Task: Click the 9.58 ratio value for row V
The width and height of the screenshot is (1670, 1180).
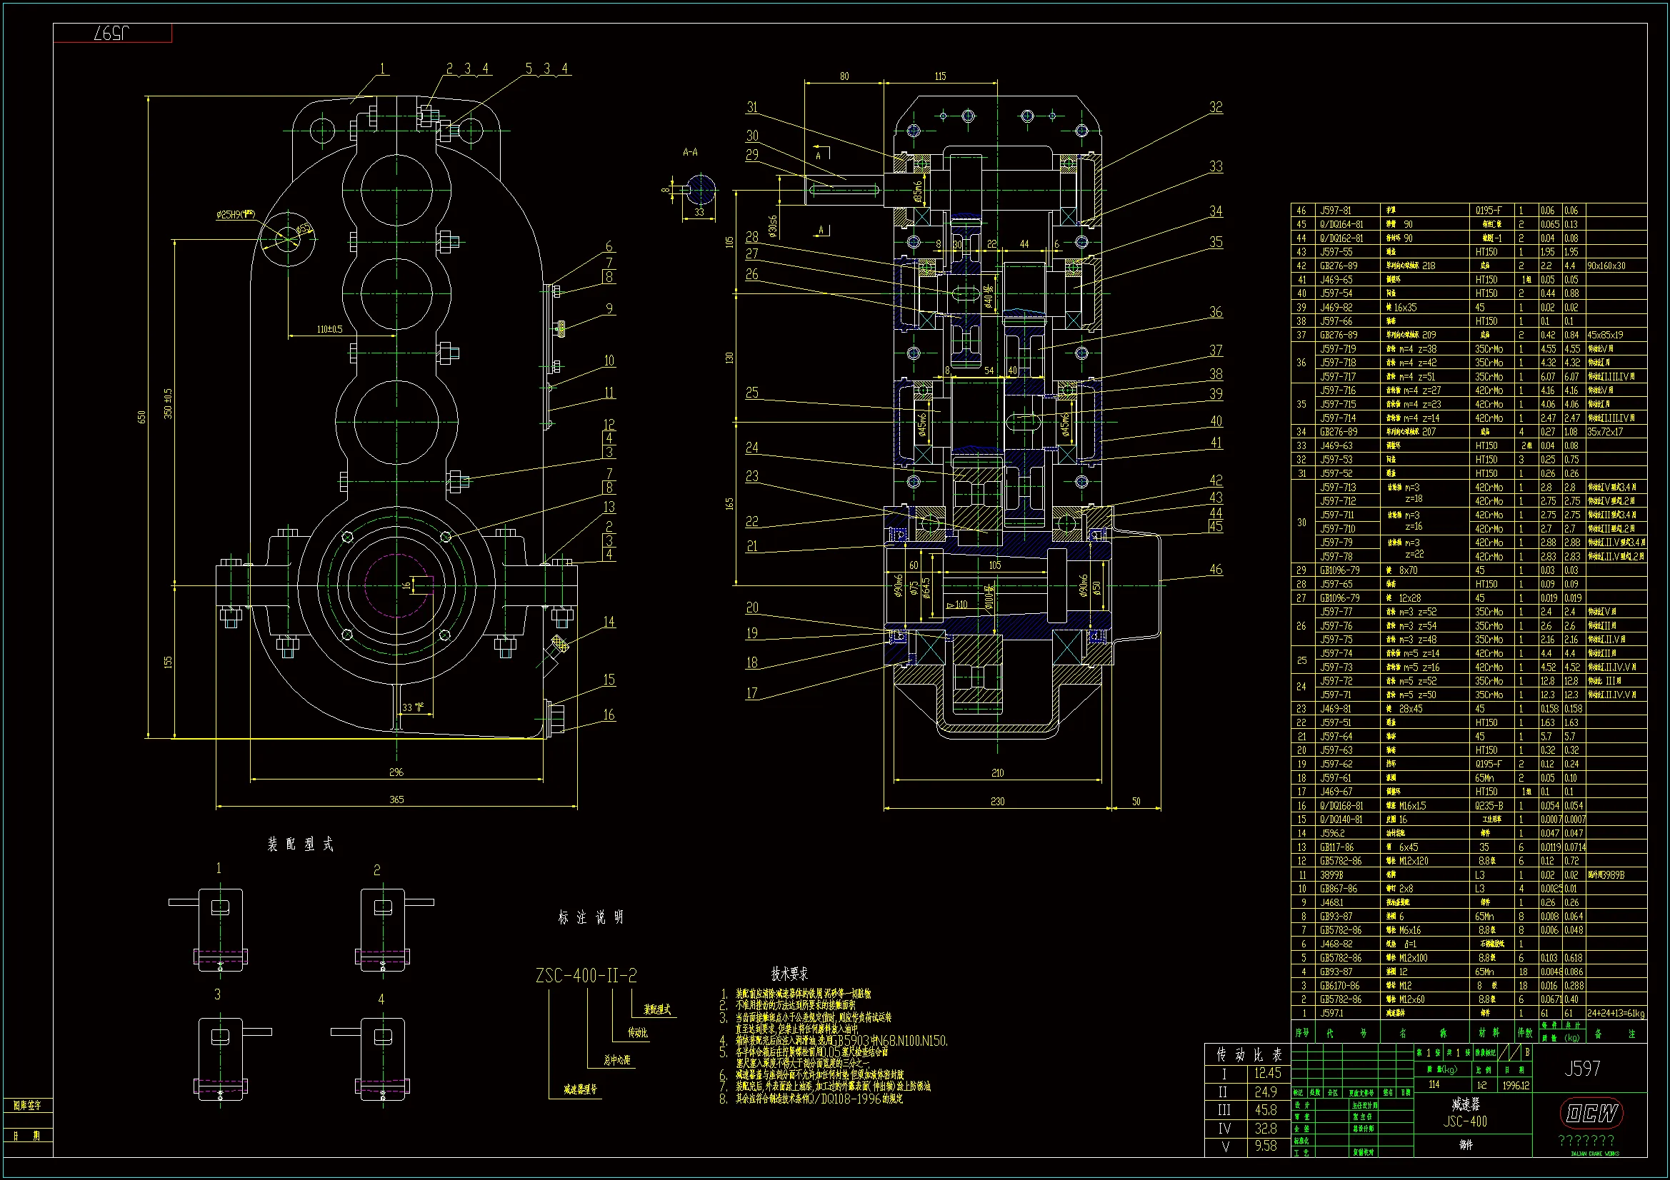Action: [1266, 1146]
